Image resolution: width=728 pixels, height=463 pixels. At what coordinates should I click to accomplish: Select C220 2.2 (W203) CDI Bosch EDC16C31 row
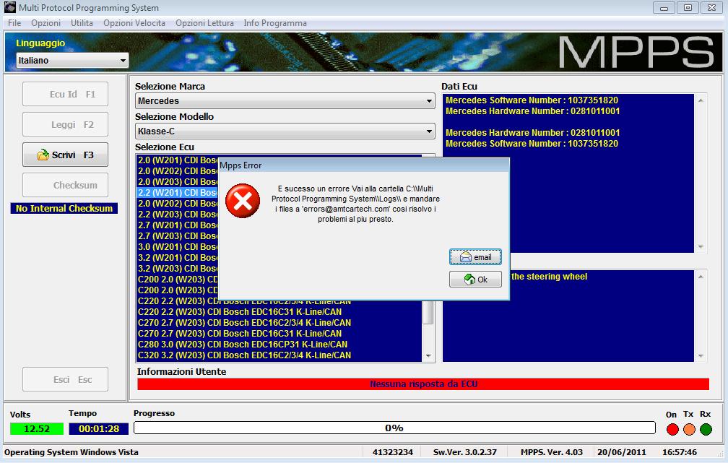coord(279,311)
